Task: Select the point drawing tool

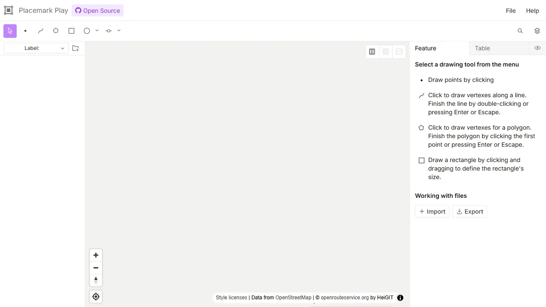Action: coord(26,31)
